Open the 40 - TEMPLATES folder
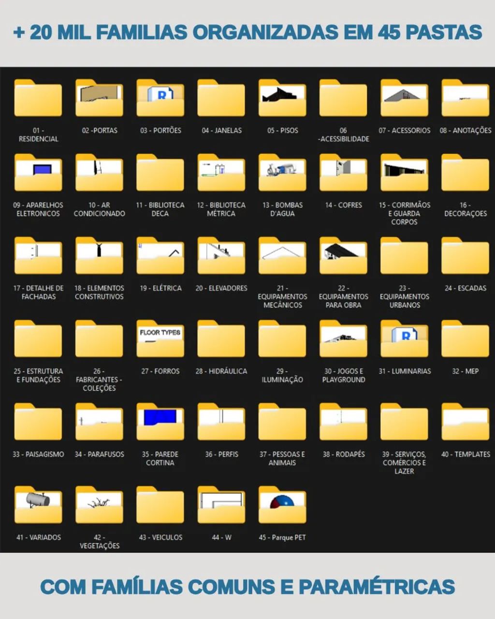Viewport: 495px width, 619px height. (465, 423)
